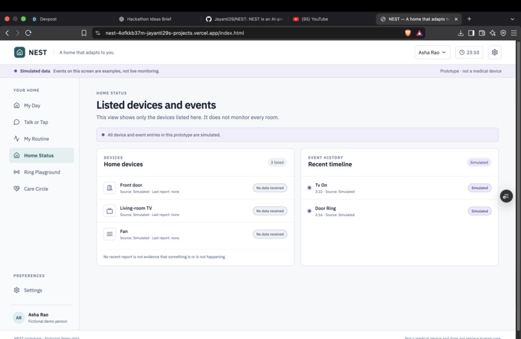Viewport: 521px width, 339px height.
Task: Click the Living-room TV device icon
Action: coord(110,211)
